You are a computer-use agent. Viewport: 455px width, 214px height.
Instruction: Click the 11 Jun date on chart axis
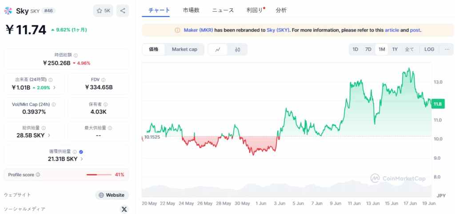354,203
